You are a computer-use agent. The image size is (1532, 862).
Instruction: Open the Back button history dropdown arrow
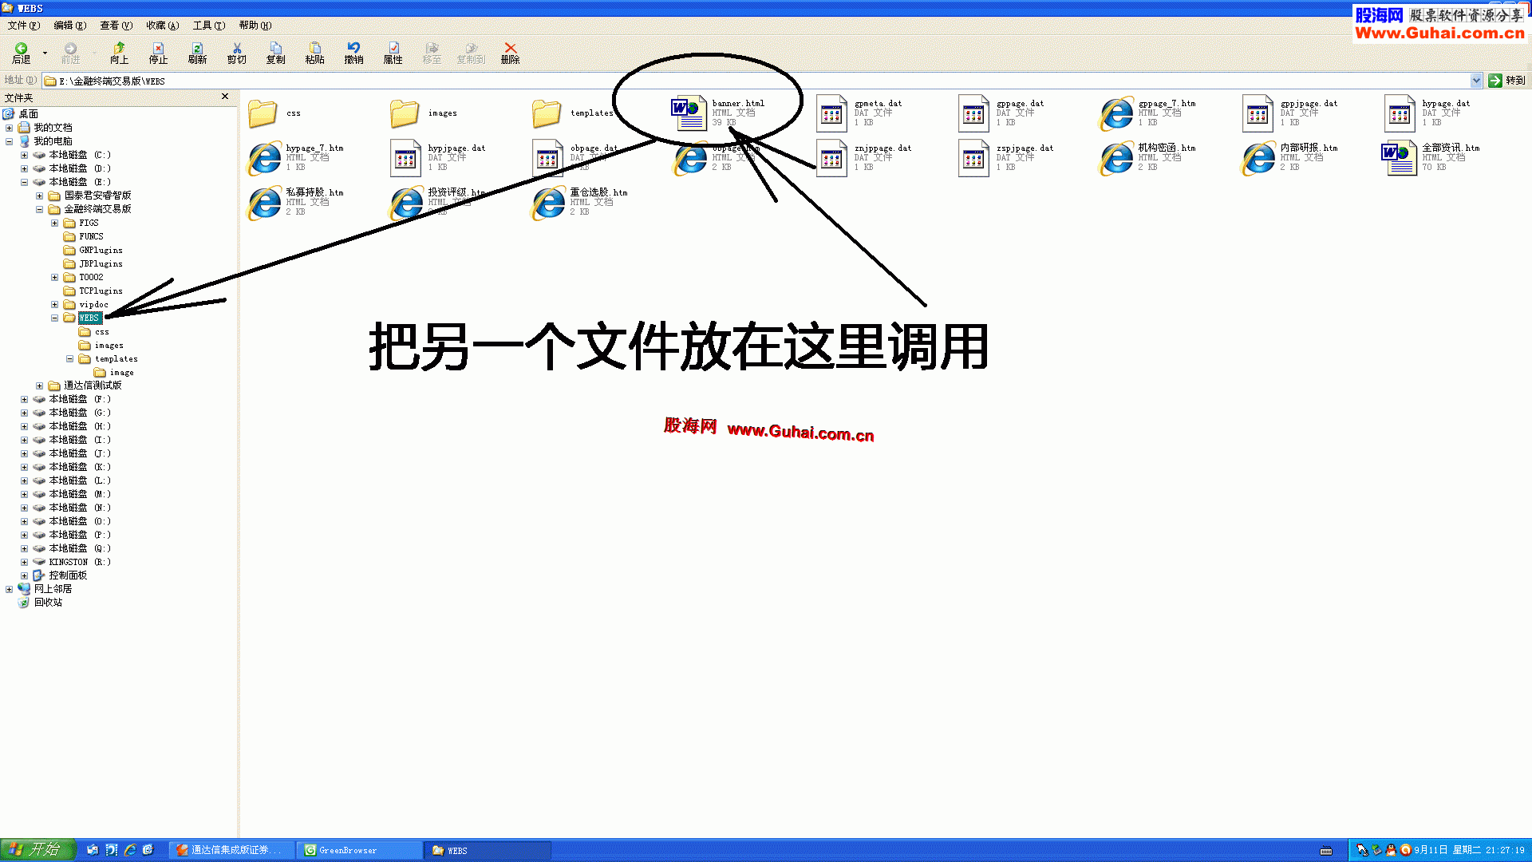tap(45, 53)
